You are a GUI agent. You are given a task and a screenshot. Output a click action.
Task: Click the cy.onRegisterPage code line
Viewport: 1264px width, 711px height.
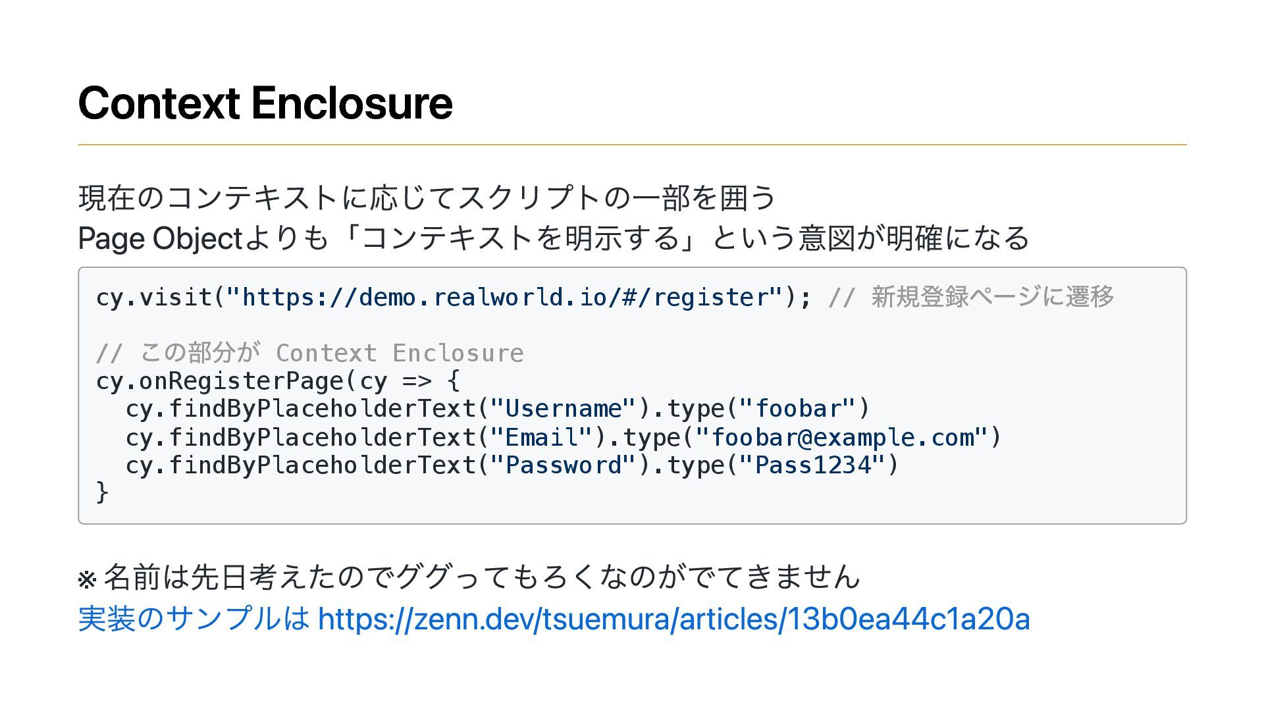pos(277,381)
